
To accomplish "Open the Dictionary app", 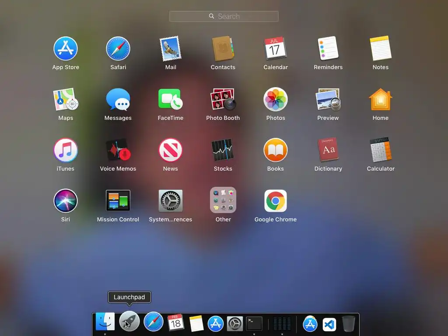I will pos(328,150).
